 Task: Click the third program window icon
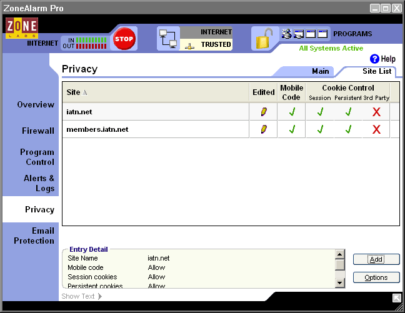tap(311, 34)
